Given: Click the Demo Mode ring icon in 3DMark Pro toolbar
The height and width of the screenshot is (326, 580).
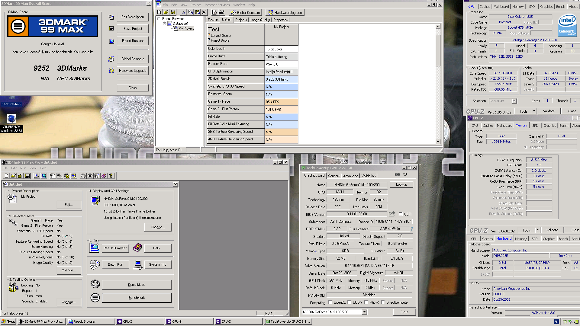Looking at the screenshot, I should (83, 176).
